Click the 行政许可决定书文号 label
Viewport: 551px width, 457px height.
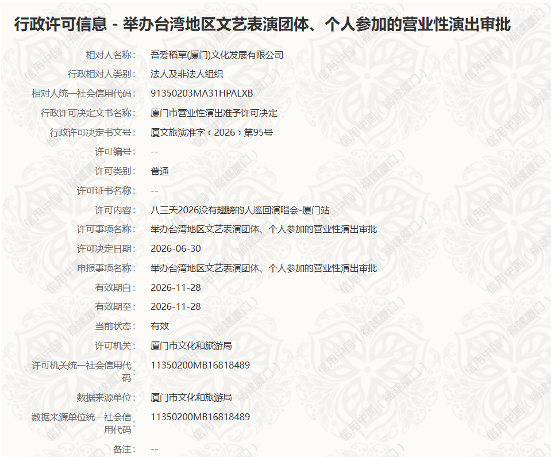coord(93,132)
